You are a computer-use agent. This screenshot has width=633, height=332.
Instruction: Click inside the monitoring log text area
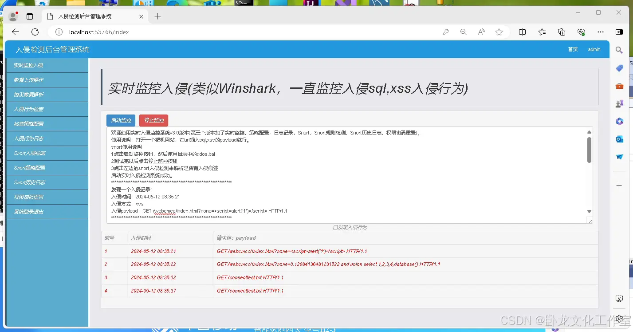click(350, 175)
